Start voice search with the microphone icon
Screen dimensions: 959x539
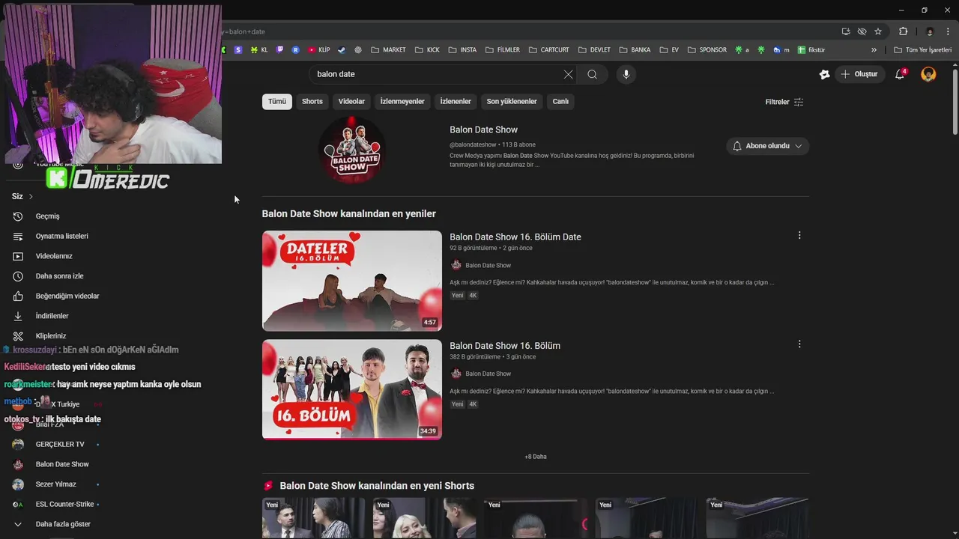[626, 74]
